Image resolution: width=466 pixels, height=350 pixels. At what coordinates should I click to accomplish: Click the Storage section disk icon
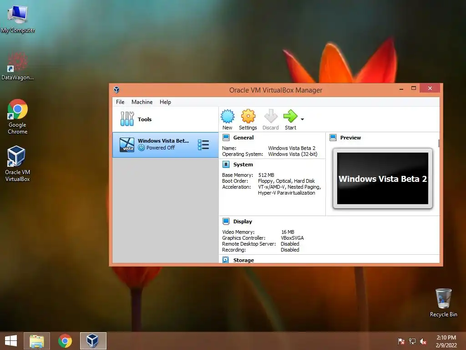pos(226,260)
